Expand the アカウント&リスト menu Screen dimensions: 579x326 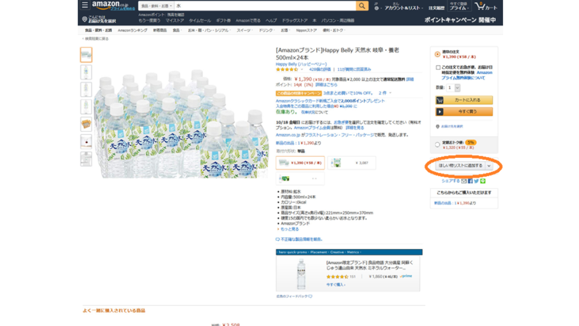404,8
